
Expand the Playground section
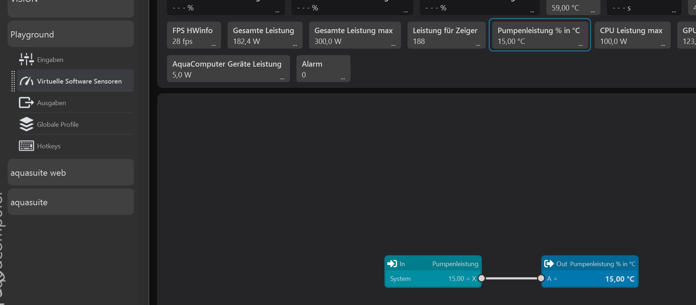(x=71, y=35)
